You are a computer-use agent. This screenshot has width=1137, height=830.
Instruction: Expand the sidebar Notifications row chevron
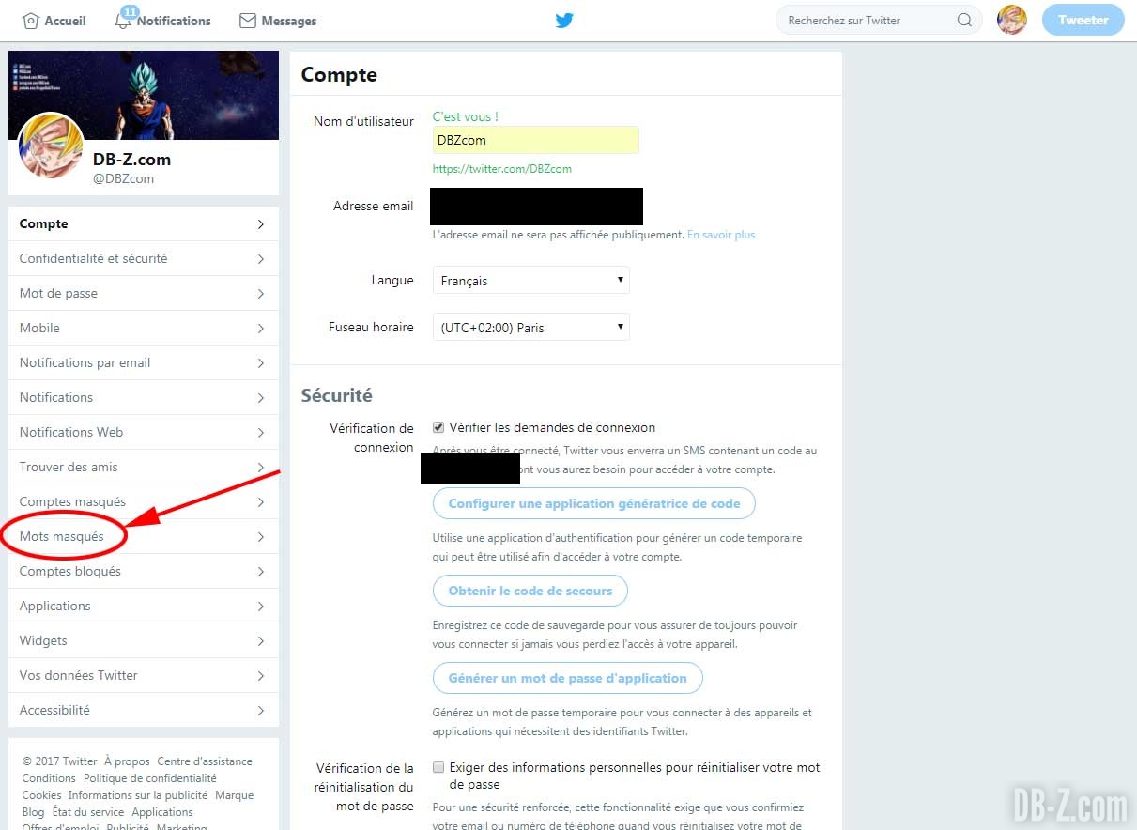click(261, 398)
